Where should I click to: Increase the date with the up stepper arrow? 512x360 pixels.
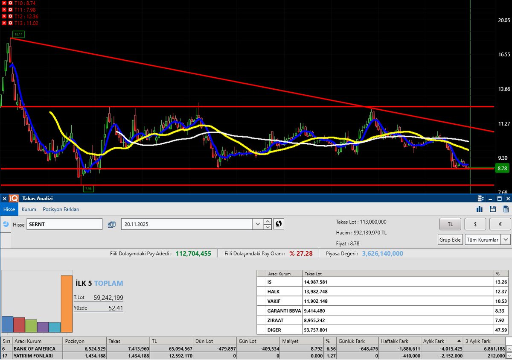point(267,221)
